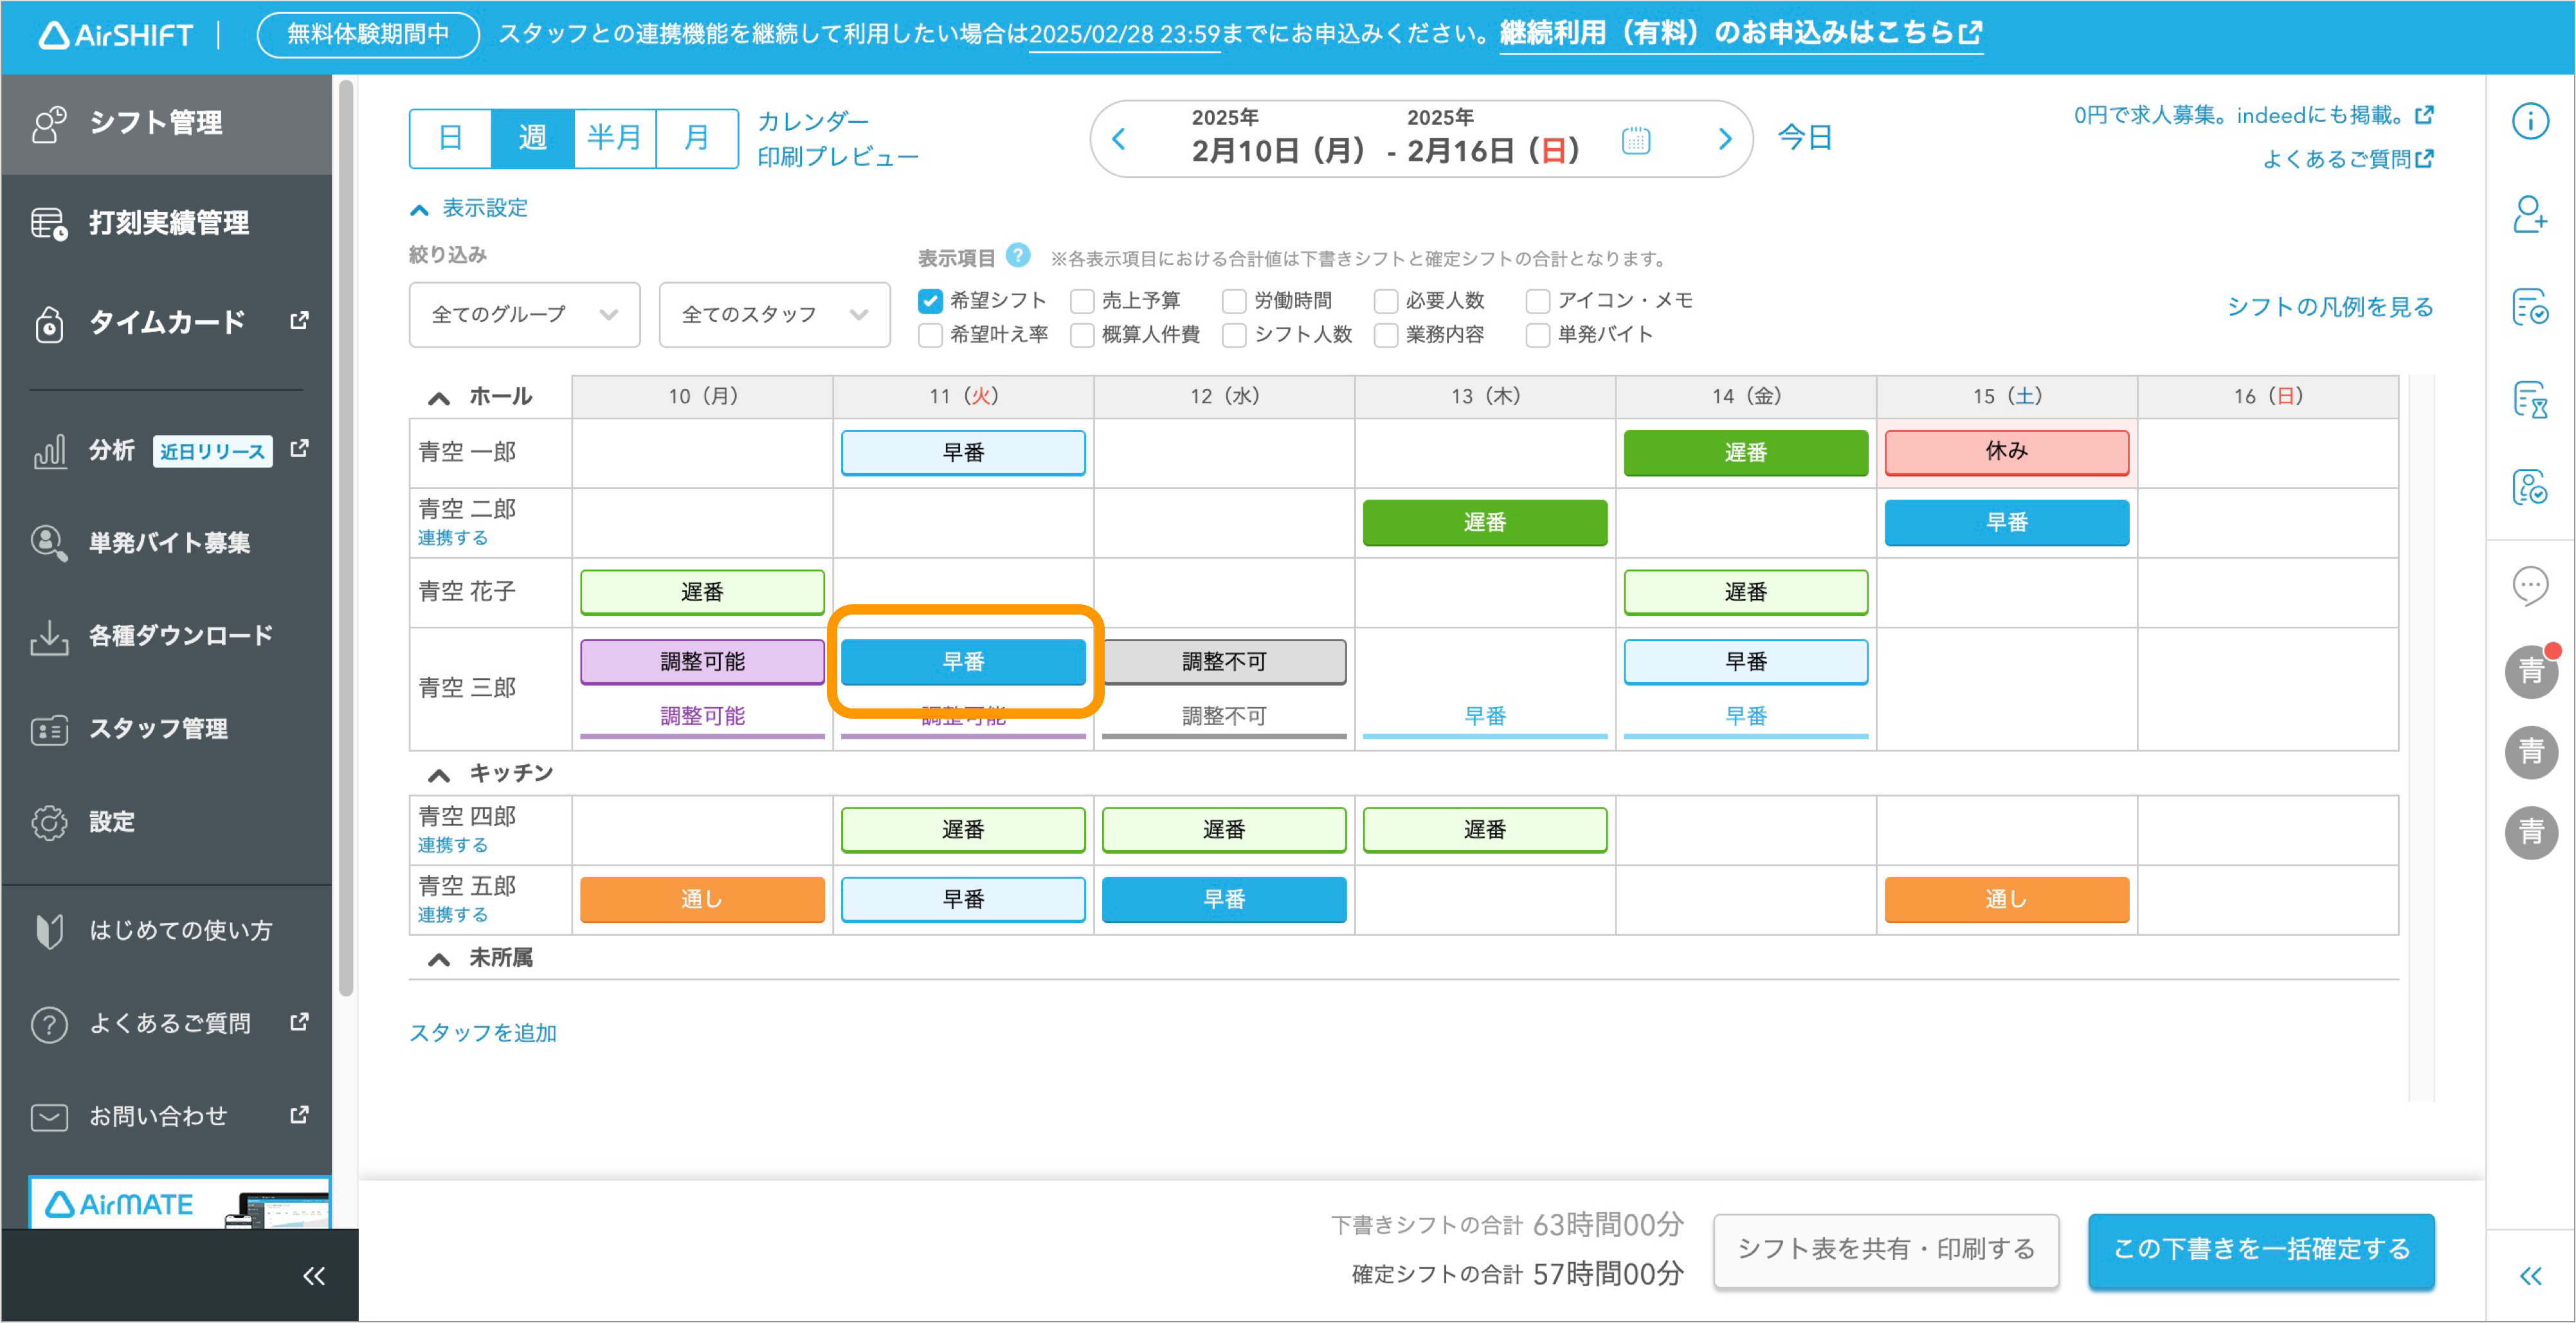Click the AirSHIFT logo

pos(115,35)
